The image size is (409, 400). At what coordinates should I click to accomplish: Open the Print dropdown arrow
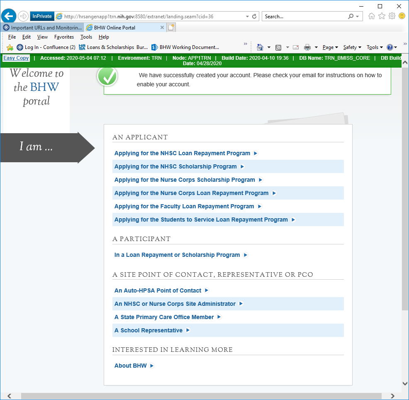click(316, 47)
